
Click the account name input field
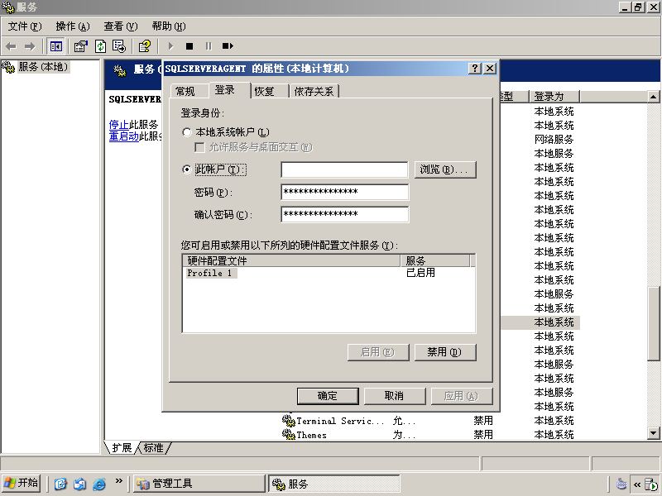click(x=344, y=169)
